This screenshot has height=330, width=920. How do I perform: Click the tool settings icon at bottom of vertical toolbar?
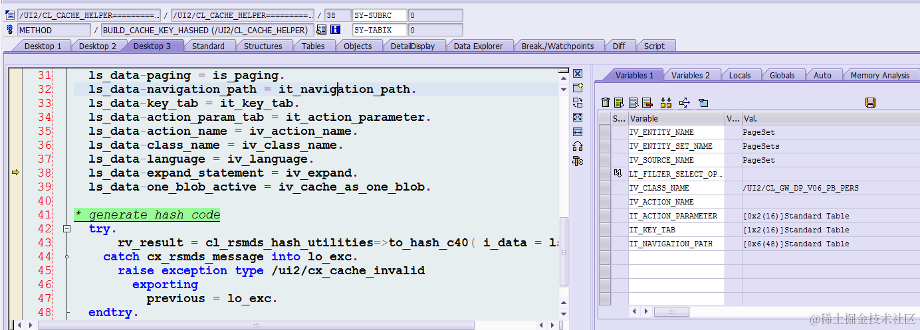pos(578,161)
